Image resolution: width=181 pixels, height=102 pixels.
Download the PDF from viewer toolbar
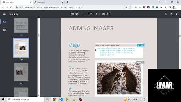click(x=166, y=14)
